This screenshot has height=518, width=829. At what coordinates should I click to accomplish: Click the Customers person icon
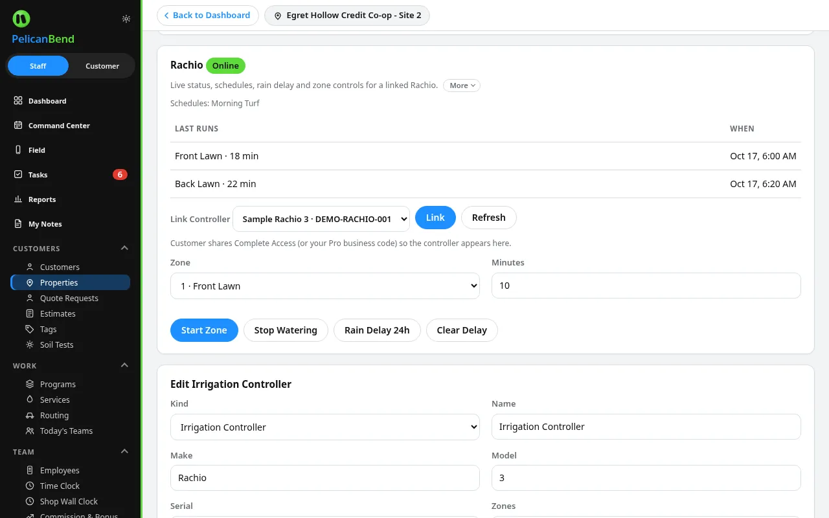[30, 267]
